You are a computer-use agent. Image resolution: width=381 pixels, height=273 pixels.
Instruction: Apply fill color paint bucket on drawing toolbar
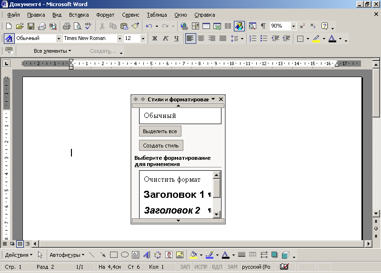tap(193, 255)
